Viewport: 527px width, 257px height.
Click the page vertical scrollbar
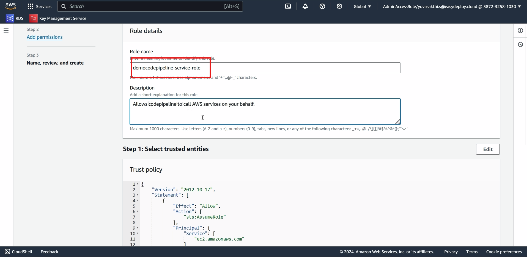(x=526, y=85)
